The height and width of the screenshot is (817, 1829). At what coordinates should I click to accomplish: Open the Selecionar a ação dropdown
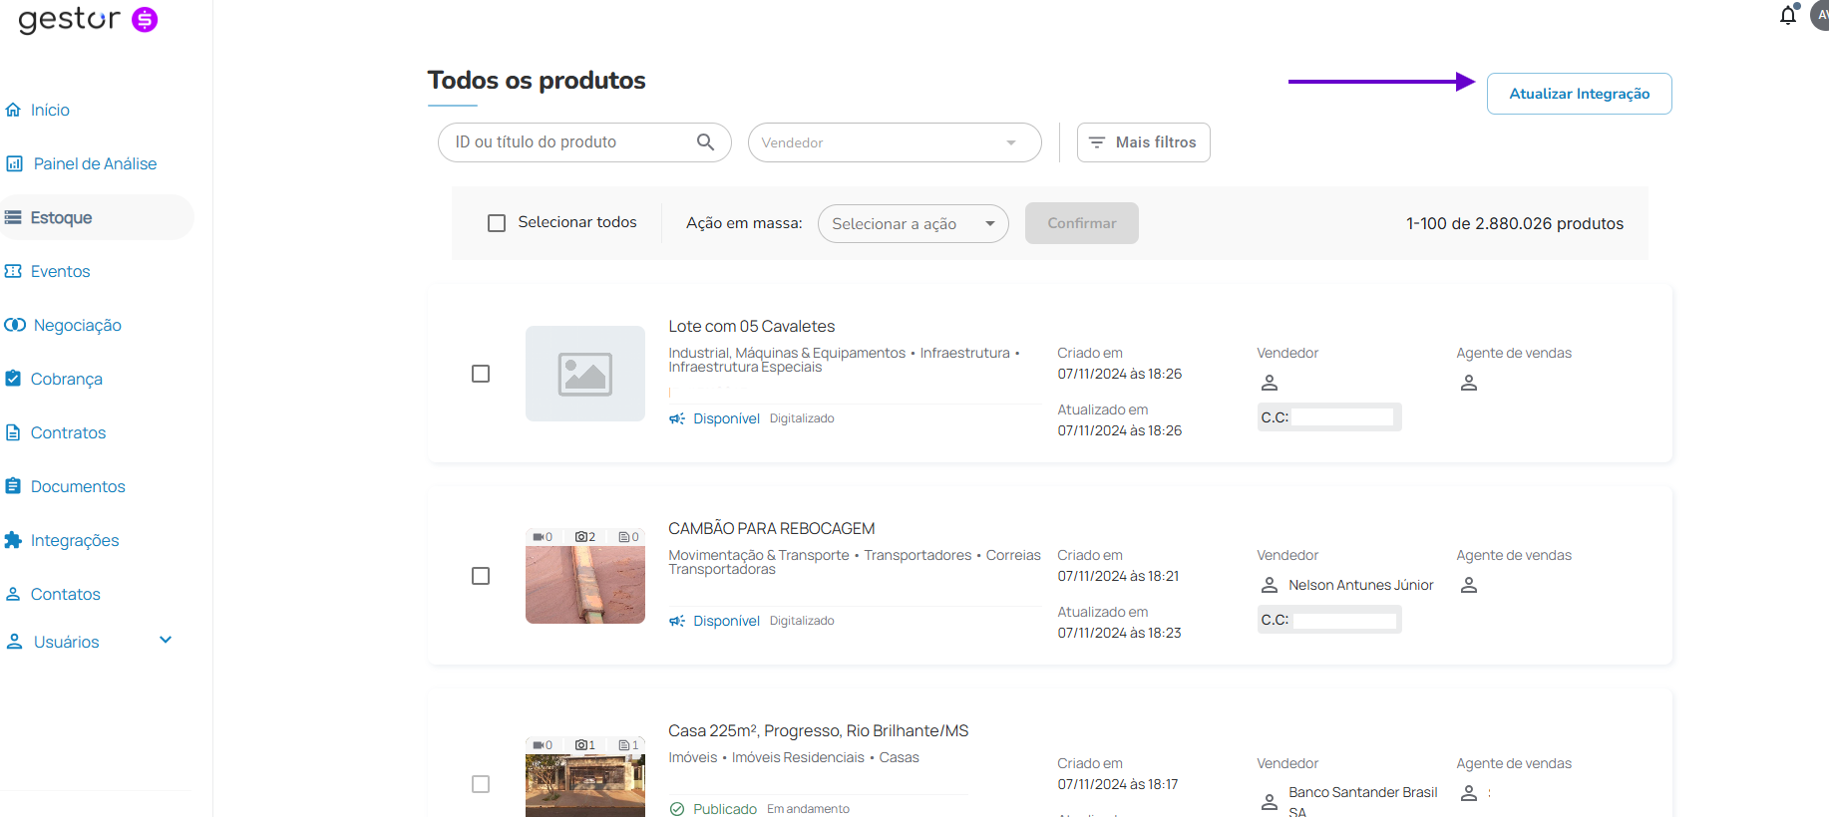[x=914, y=223]
